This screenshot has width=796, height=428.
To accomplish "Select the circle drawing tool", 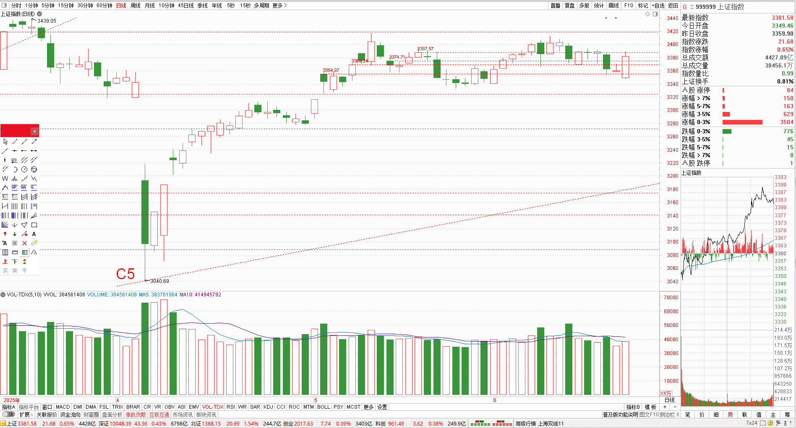I will (24, 169).
